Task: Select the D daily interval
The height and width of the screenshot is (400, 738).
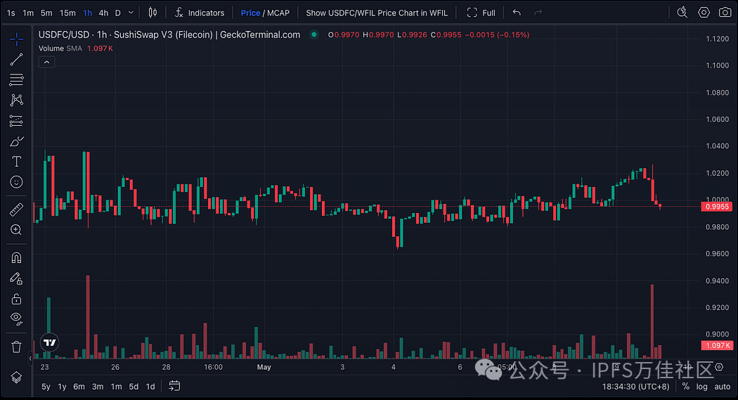Action: coord(117,13)
